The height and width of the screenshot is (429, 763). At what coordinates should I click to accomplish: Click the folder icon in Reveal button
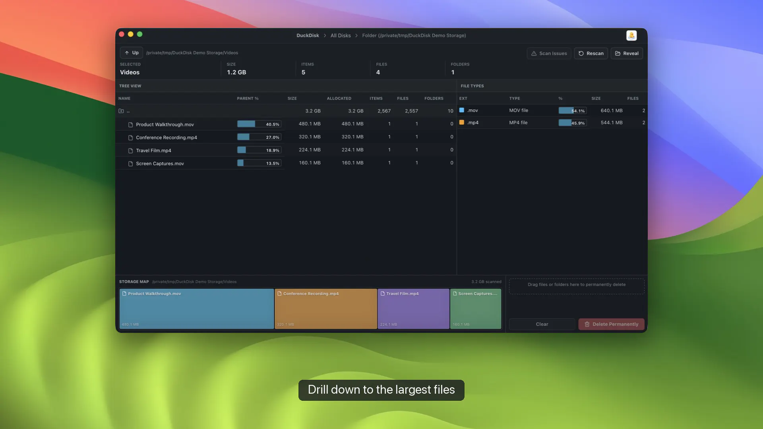point(618,54)
